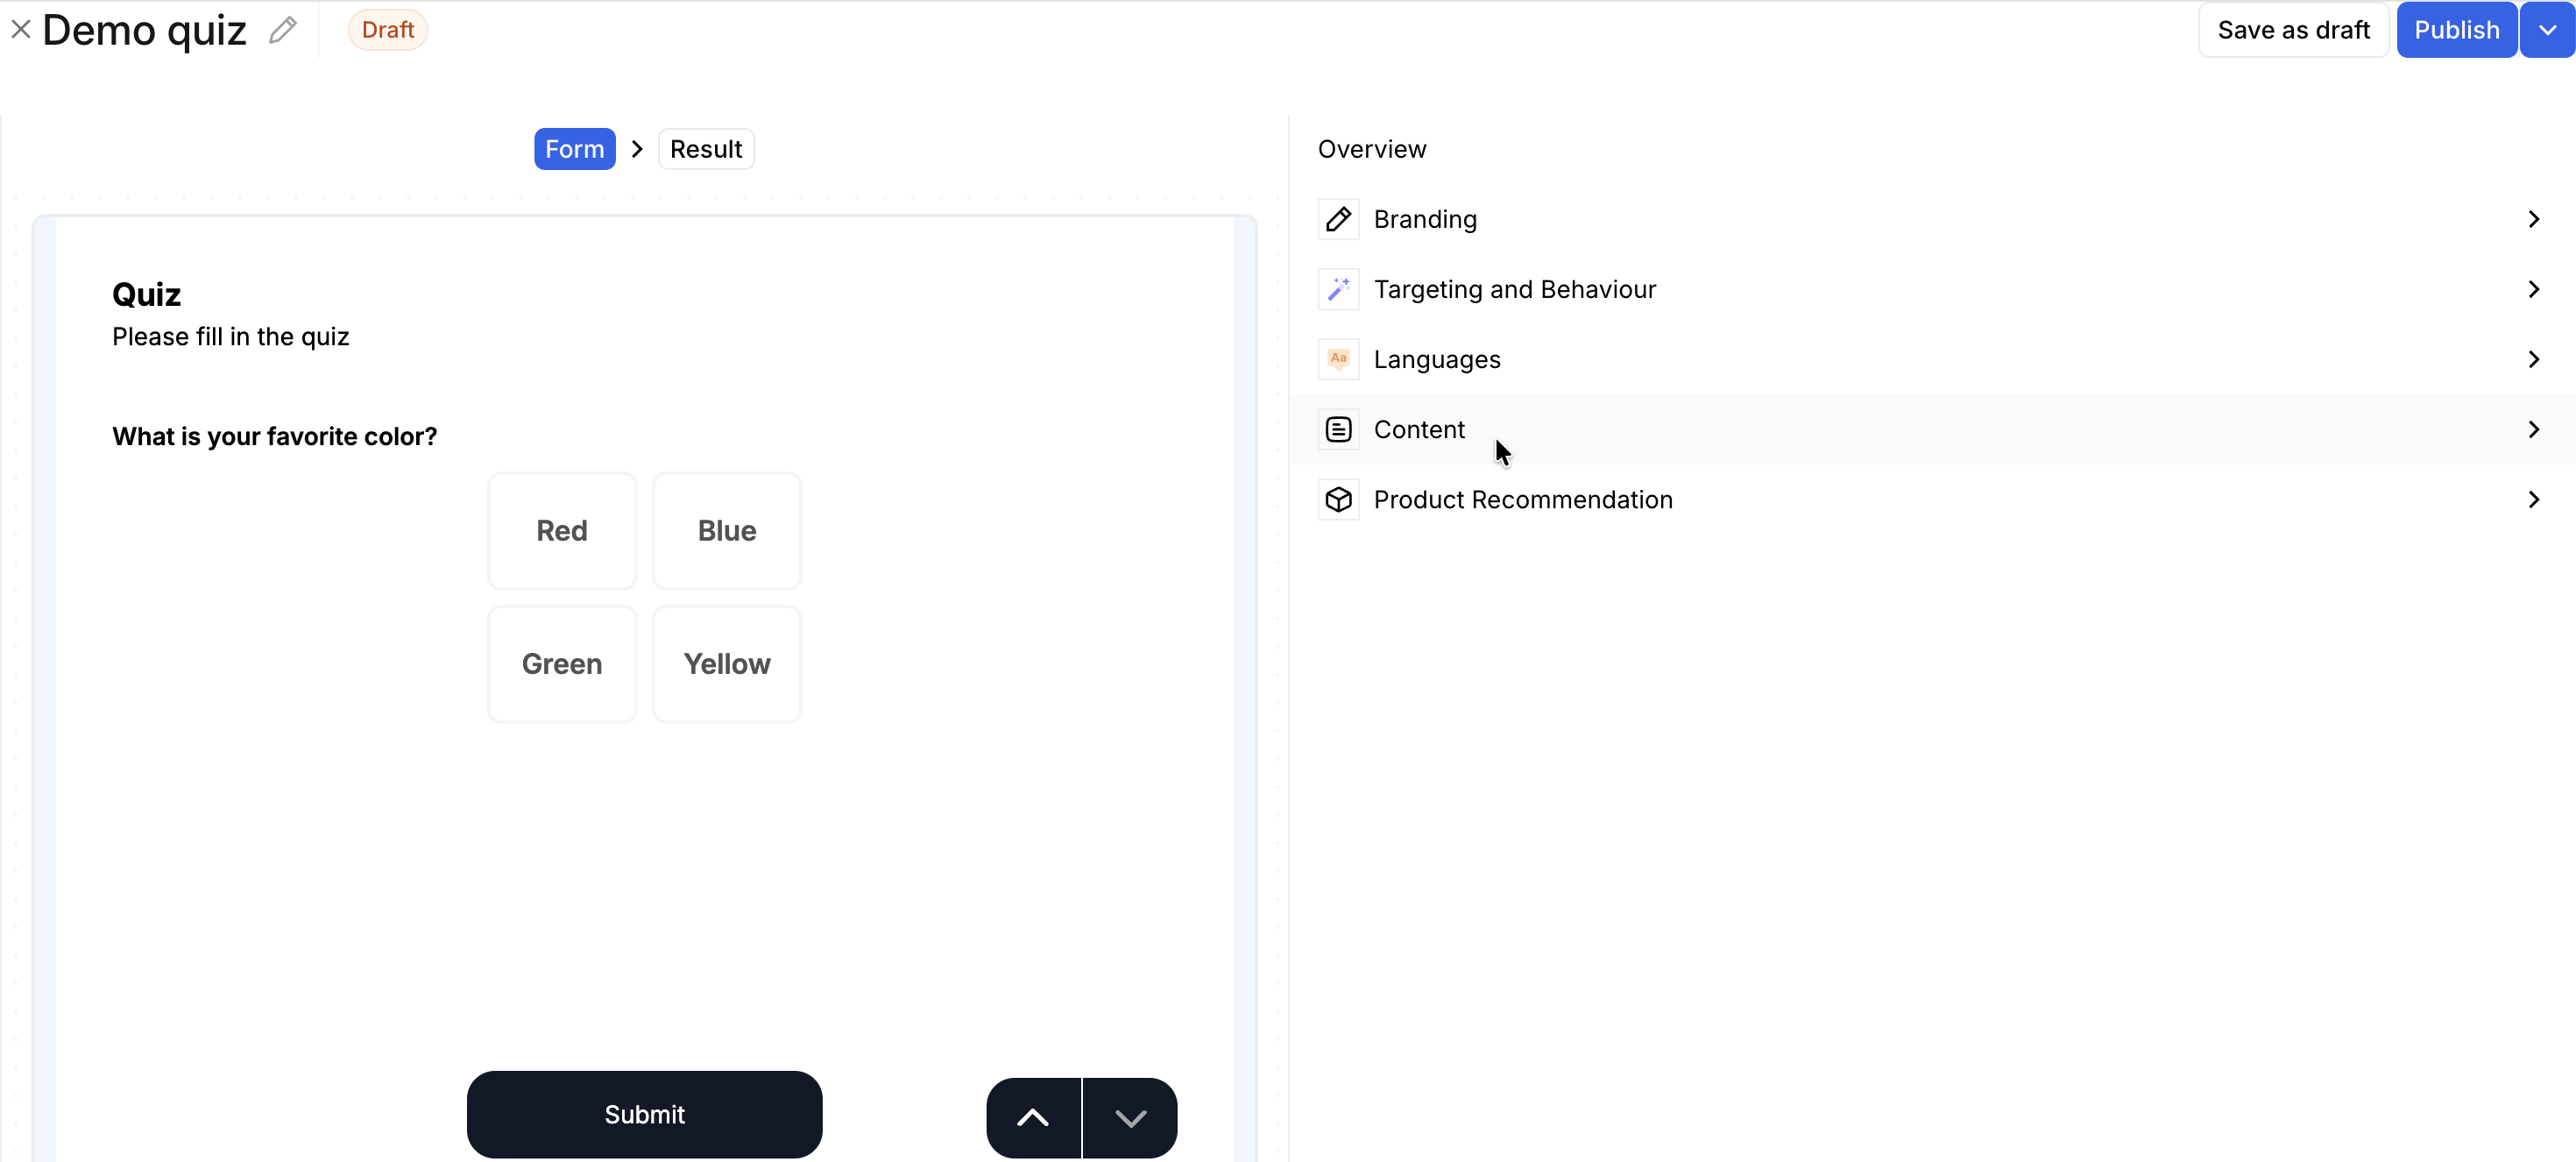Select the Form step tab

pos(574,149)
